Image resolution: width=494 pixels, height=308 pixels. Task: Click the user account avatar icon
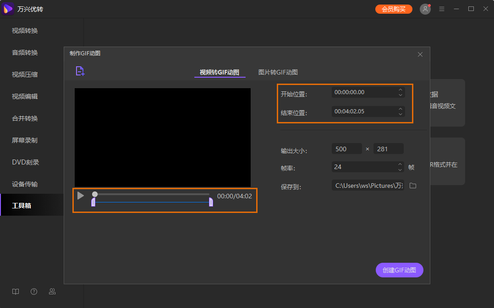425,9
